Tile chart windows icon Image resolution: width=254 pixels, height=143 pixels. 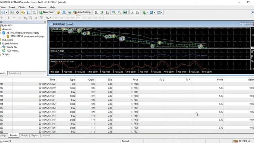(125, 12)
